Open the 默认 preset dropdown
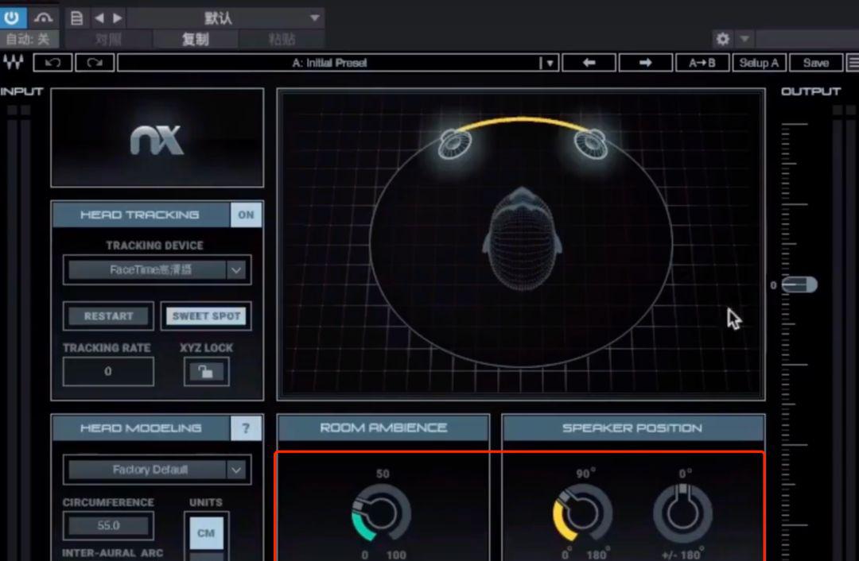This screenshot has height=561, width=859. point(226,18)
